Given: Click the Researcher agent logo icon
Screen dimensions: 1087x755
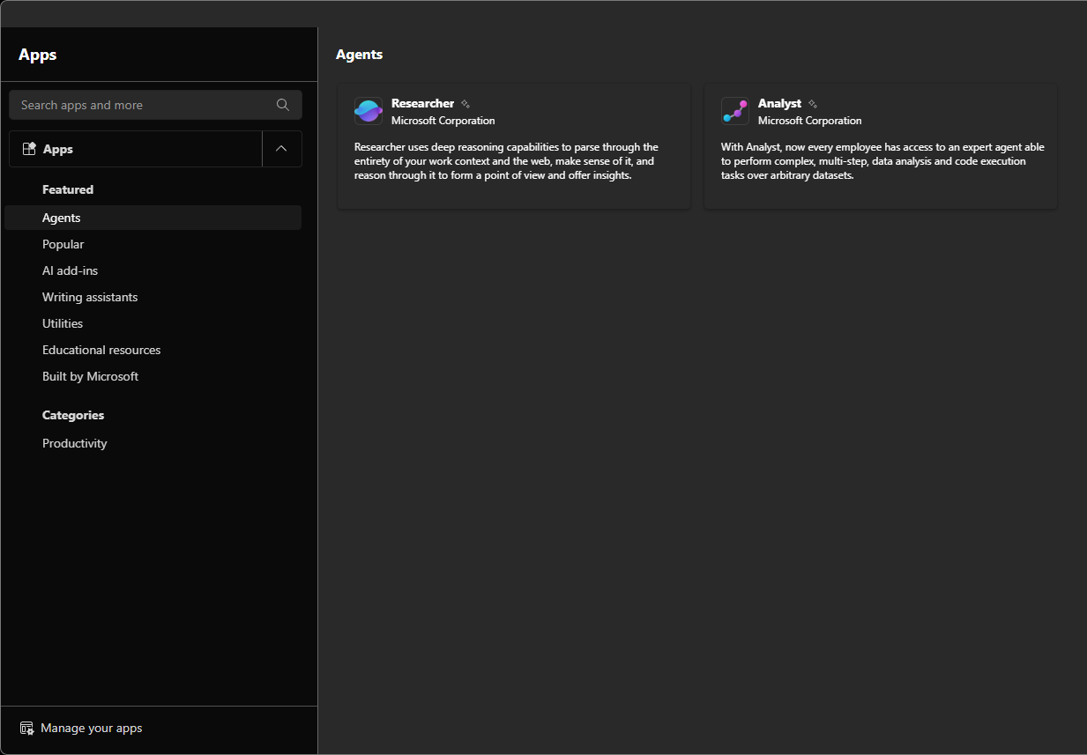Looking at the screenshot, I should pos(369,111).
